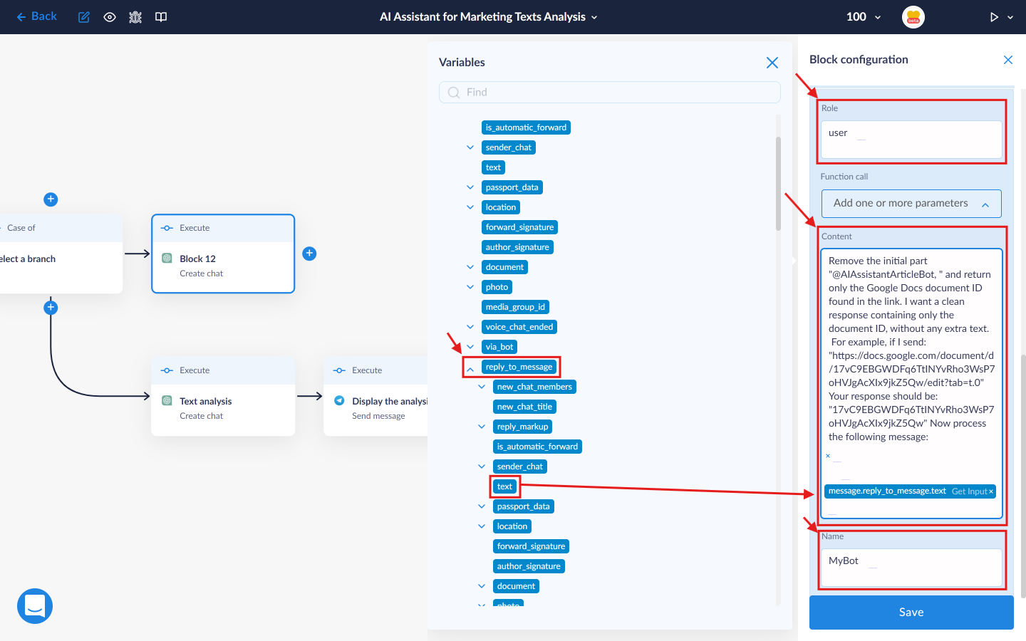The image size is (1026, 641).
Task: Open the edit pencil icon in top bar
Action: click(x=84, y=17)
